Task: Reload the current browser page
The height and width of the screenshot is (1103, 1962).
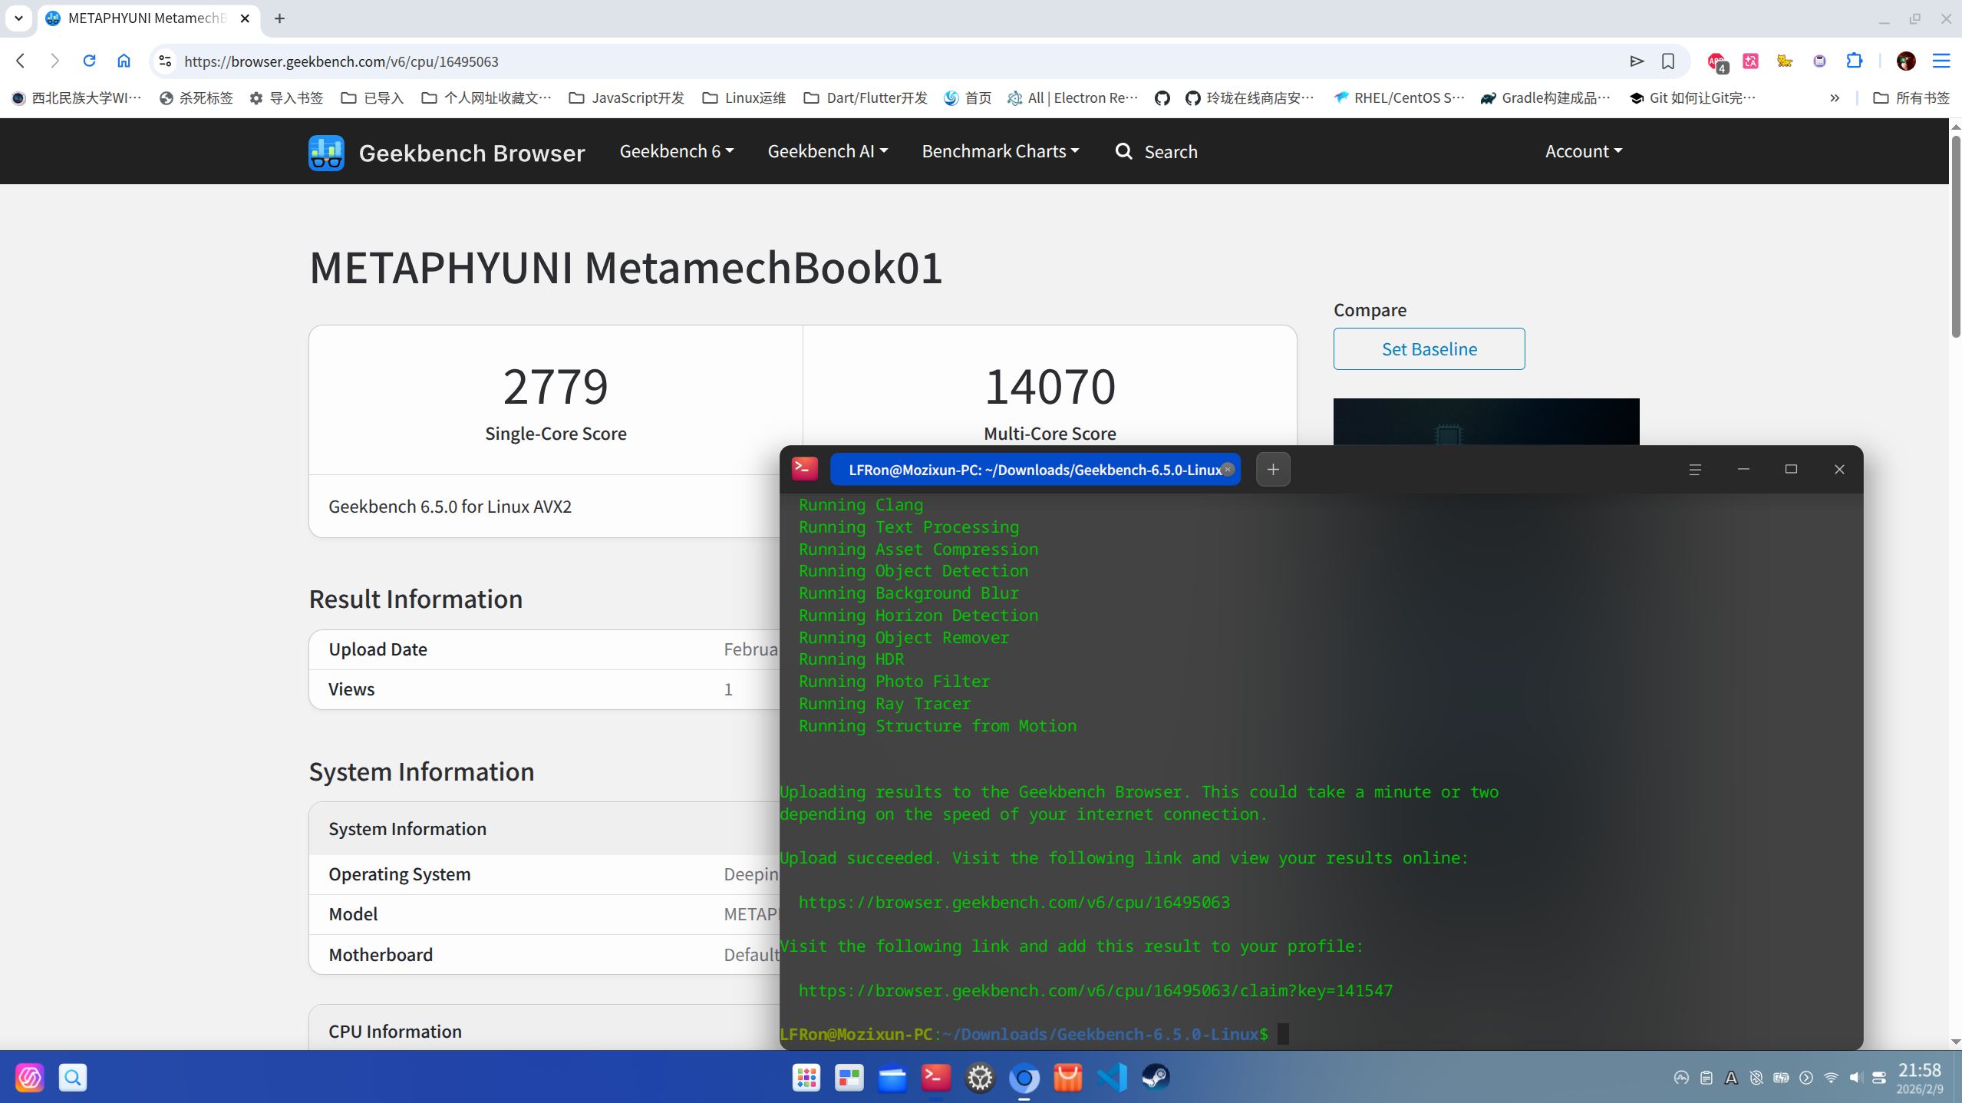Action: [89, 61]
